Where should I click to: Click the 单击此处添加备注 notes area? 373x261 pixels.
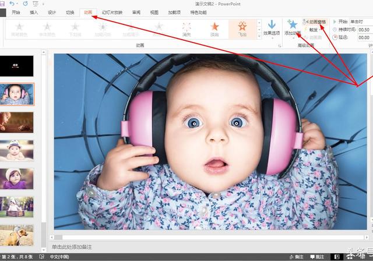coord(72,247)
